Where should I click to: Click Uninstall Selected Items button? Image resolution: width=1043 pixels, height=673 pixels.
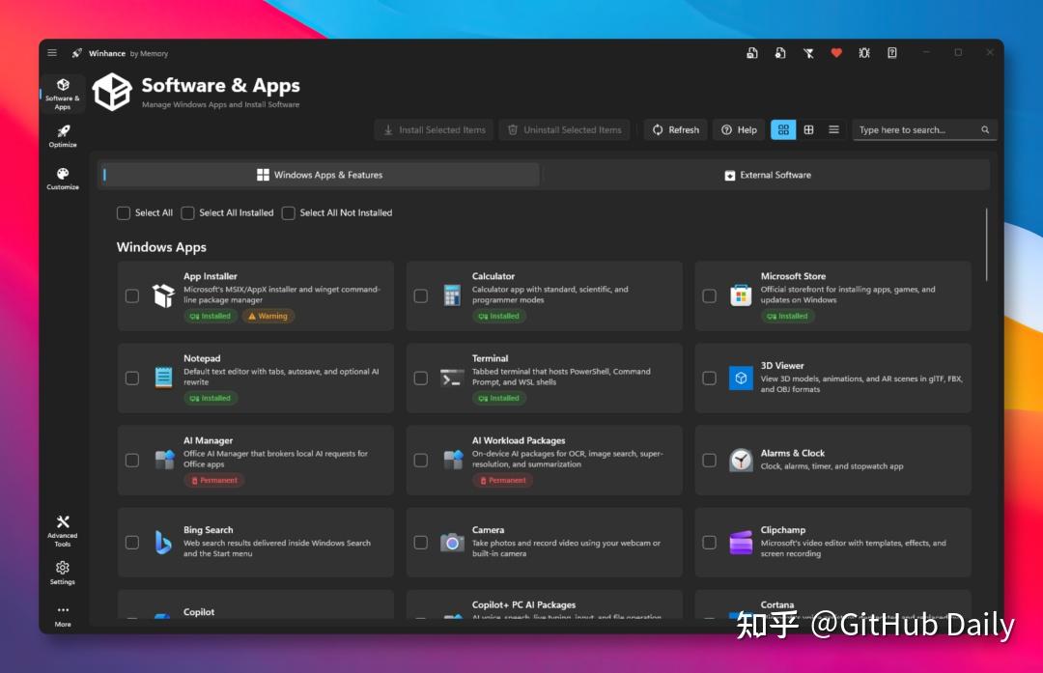(565, 129)
